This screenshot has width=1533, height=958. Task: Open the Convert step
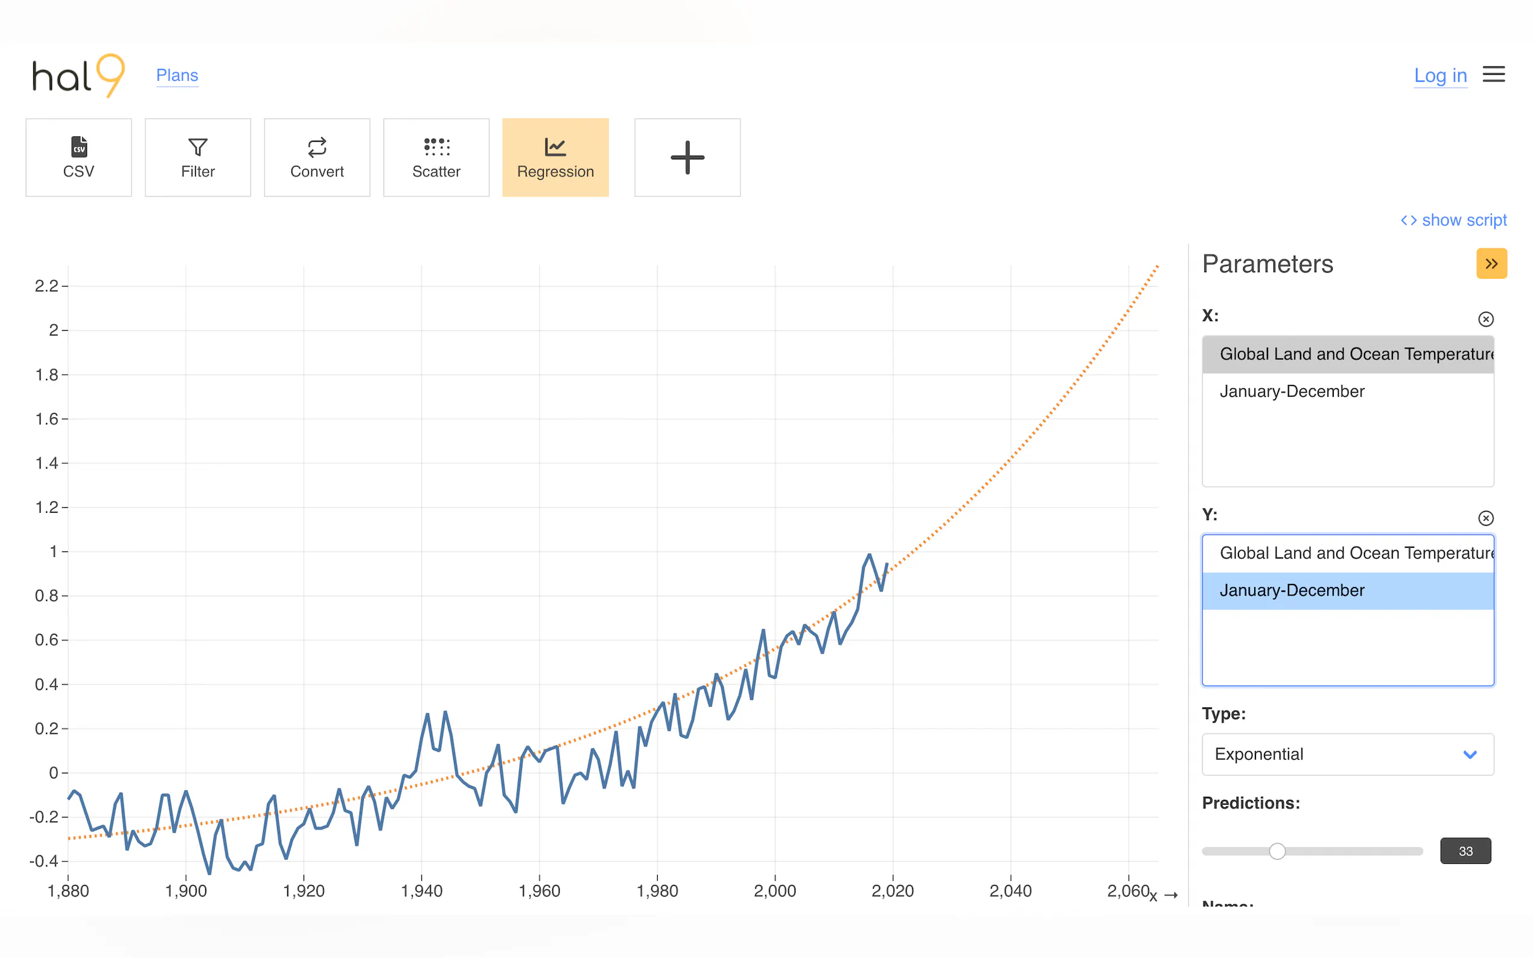317,157
